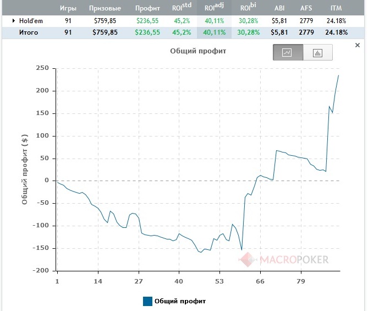Click Hold'em ROI std value 45,2%
This screenshot has width=368, height=311.
[182, 21]
